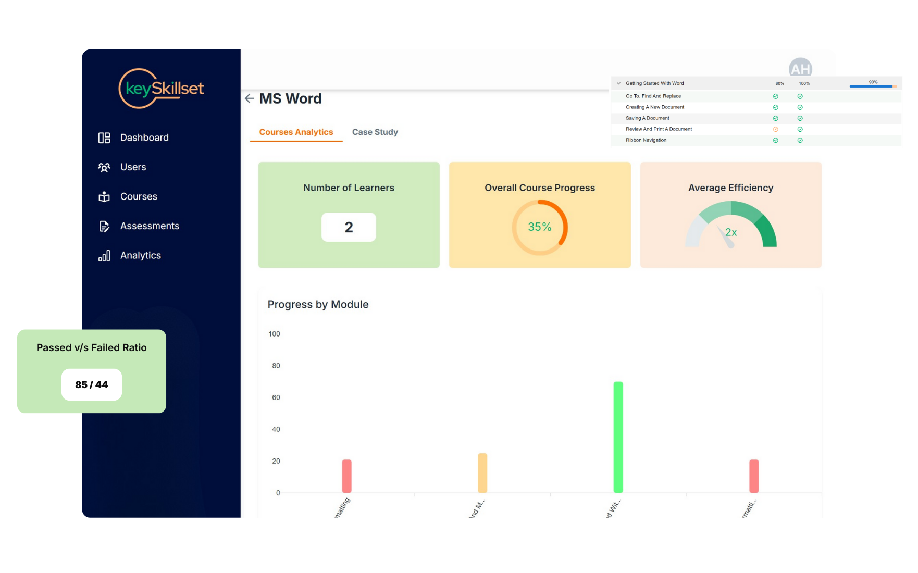The height and width of the screenshot is (573, 918).
Task: Click the Passed v/s Failed Ratio title
Action: [x=92, y=348]
